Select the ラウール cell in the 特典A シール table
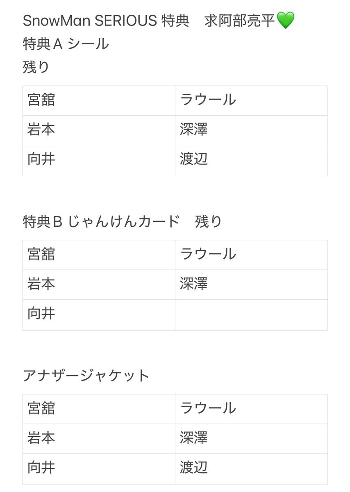Viewport: 350px width, 492px height. pos(251,100)
